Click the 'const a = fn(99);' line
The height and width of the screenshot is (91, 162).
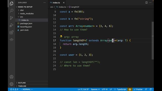pyautogui.click(x=72, y=12)
